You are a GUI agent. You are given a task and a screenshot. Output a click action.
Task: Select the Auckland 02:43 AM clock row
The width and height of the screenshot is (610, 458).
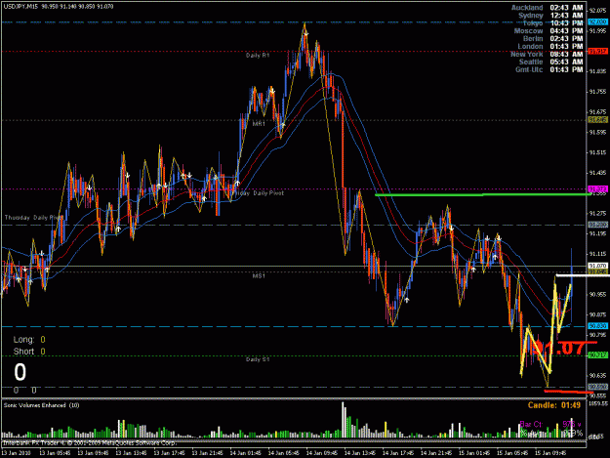click(547, 8)
